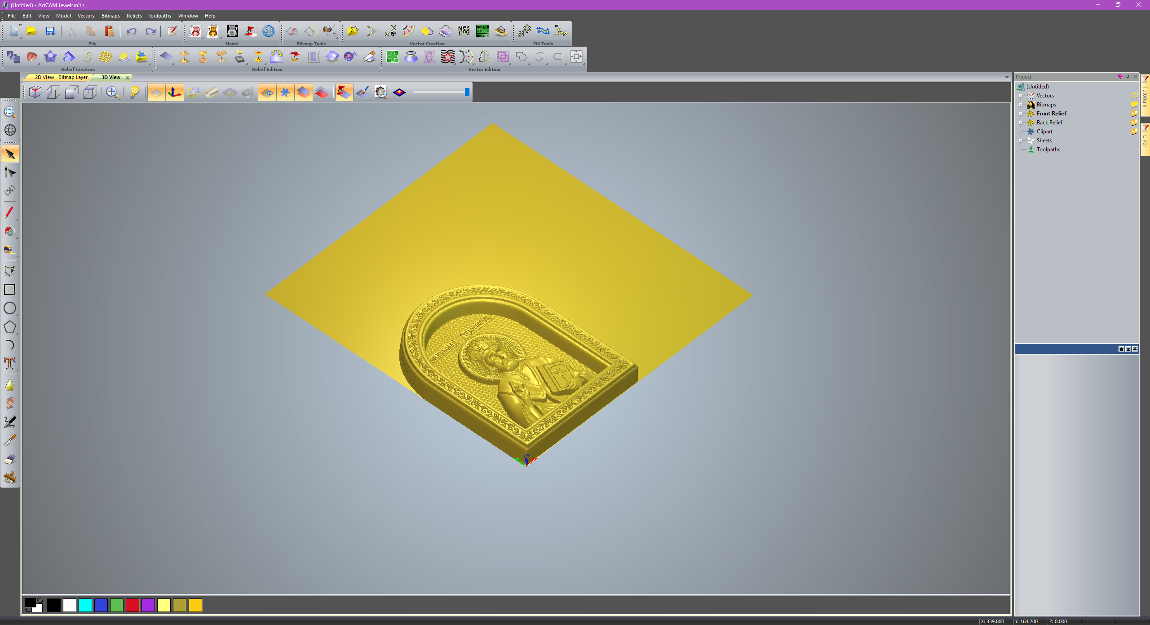1150x625 pixels.
Task: Toggle Vectors visibility light bulb
Action: point(1134,96)
